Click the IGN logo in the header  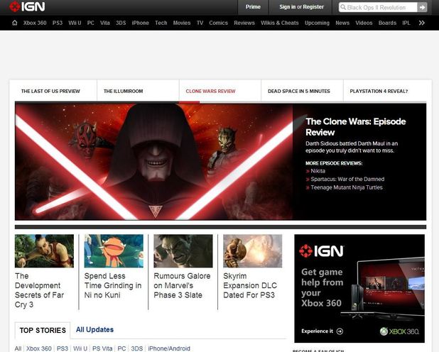coord(27,6)
